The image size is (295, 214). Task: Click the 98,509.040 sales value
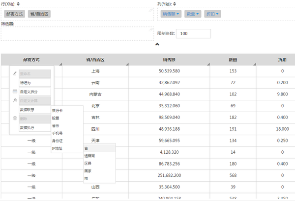169,118
